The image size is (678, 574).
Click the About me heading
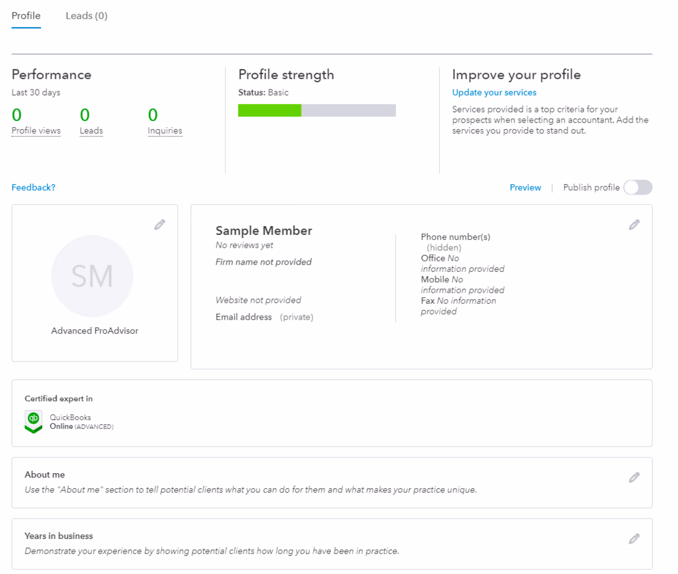[45, 474]
